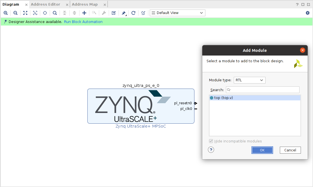
Task: Click the pl_resetn0 output pin
Action: coord(196,103)
